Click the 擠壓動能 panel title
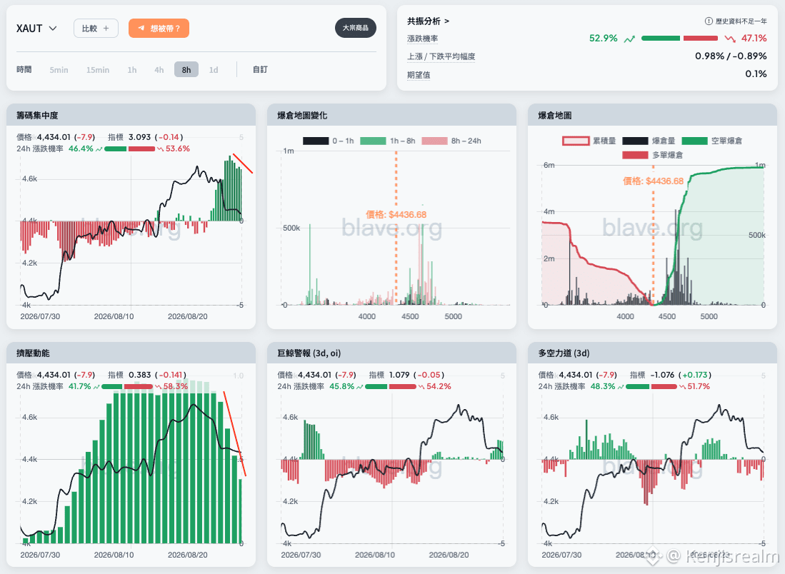 tap(33, 353)
